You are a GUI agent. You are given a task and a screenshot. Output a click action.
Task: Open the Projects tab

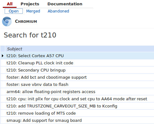[30, 4]
